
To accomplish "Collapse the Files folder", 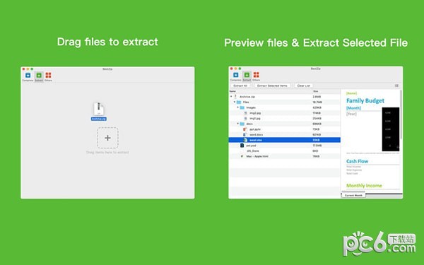I will (235, 102).
